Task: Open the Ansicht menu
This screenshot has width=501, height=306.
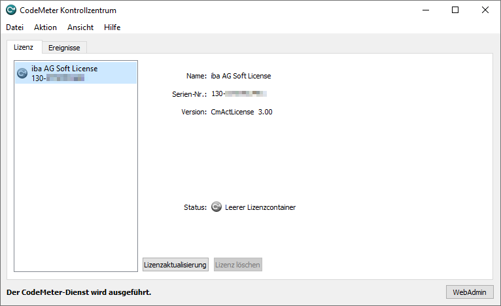Action: coord(80,27)
